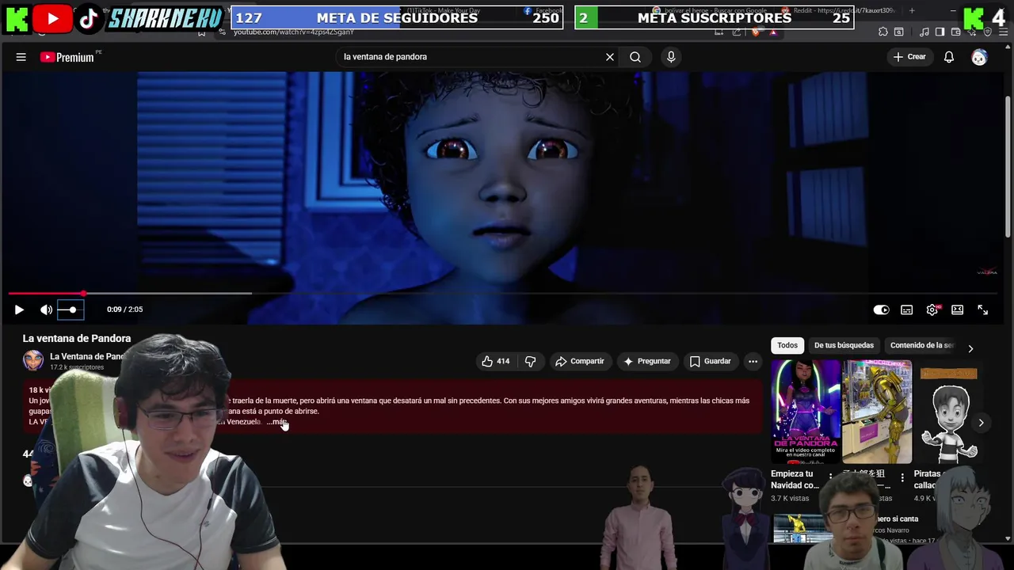
Task: Open the browser VPN shield icon
Action: 988,32
